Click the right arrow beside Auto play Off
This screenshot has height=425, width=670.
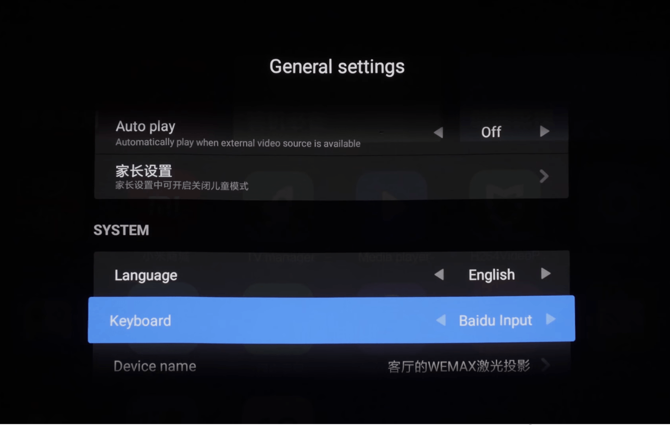point(544,132)
